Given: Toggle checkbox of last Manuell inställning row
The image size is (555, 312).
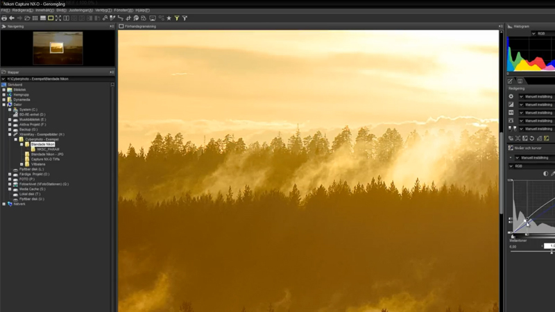Looking at the screenshot, I should coord(522,129).
